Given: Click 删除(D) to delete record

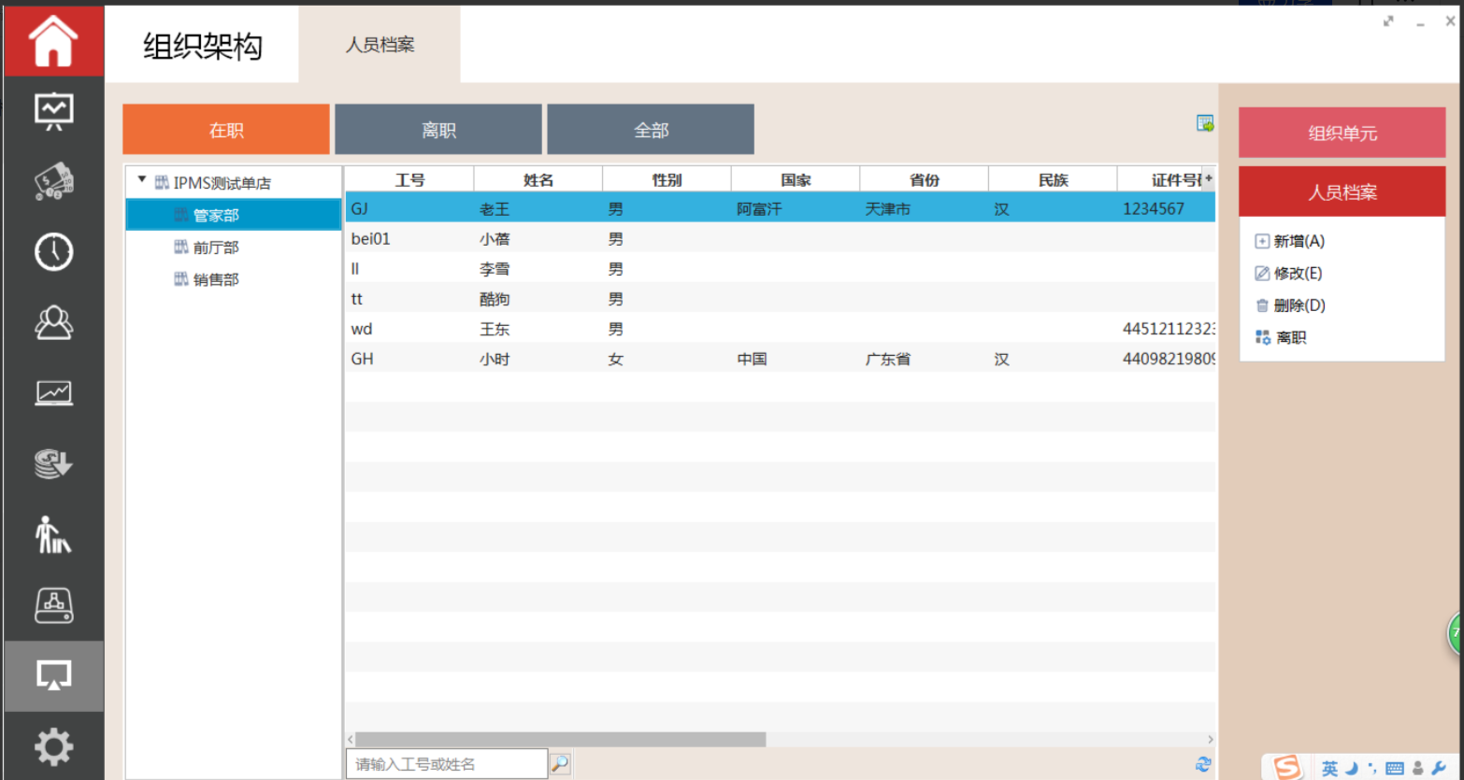Looking at the screenshot, I should click(1299, 305).
